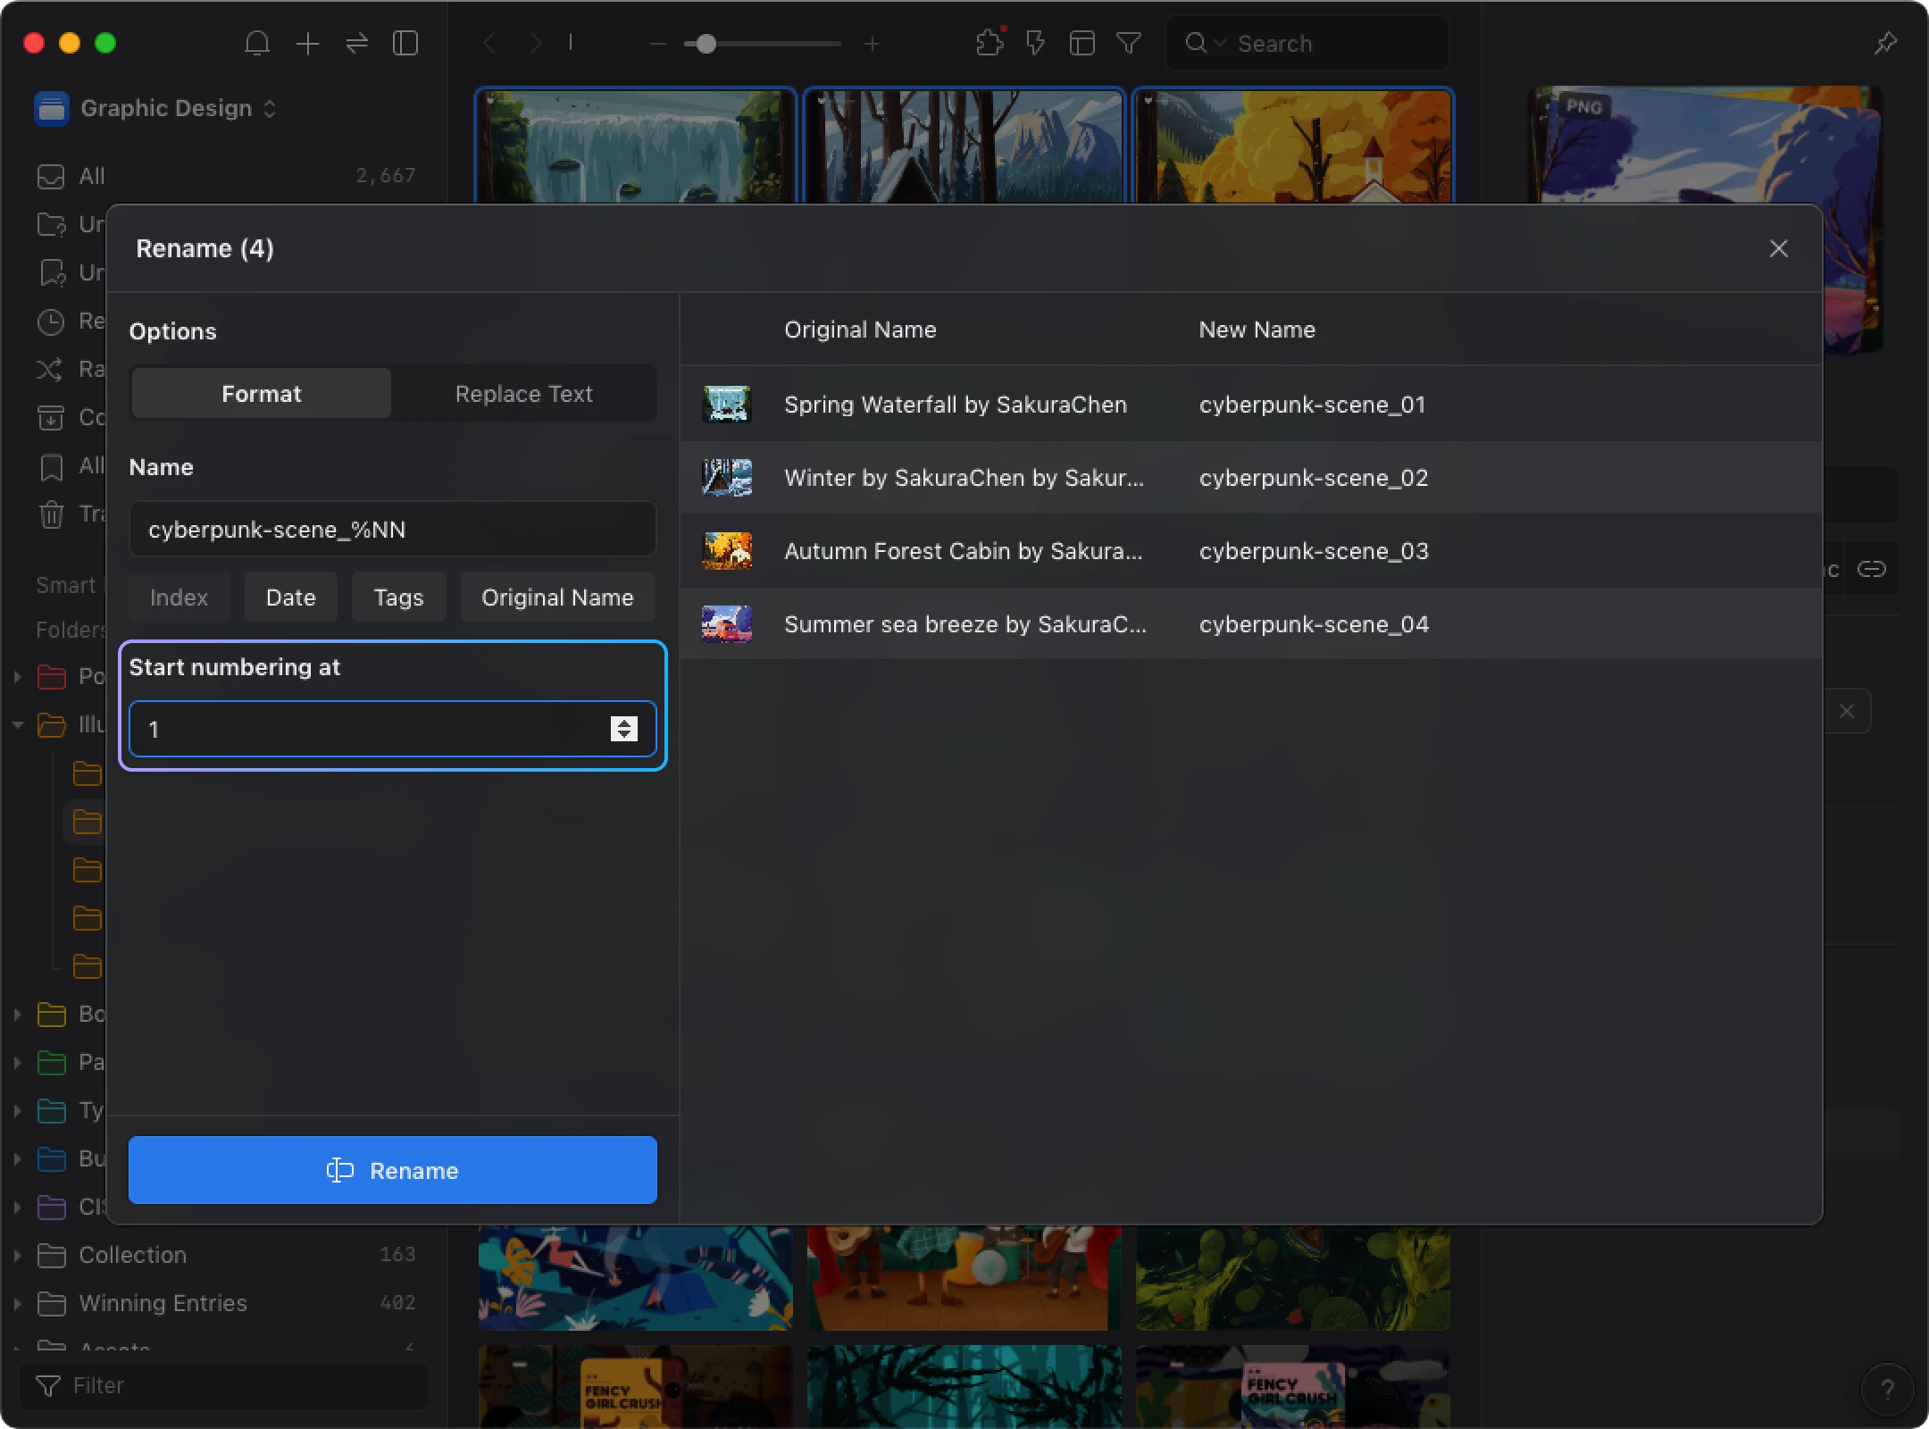Image resolution: width=1929 pixels, height=1429 pixels.
Task: Select the All items entry
Action: (225, 176)
